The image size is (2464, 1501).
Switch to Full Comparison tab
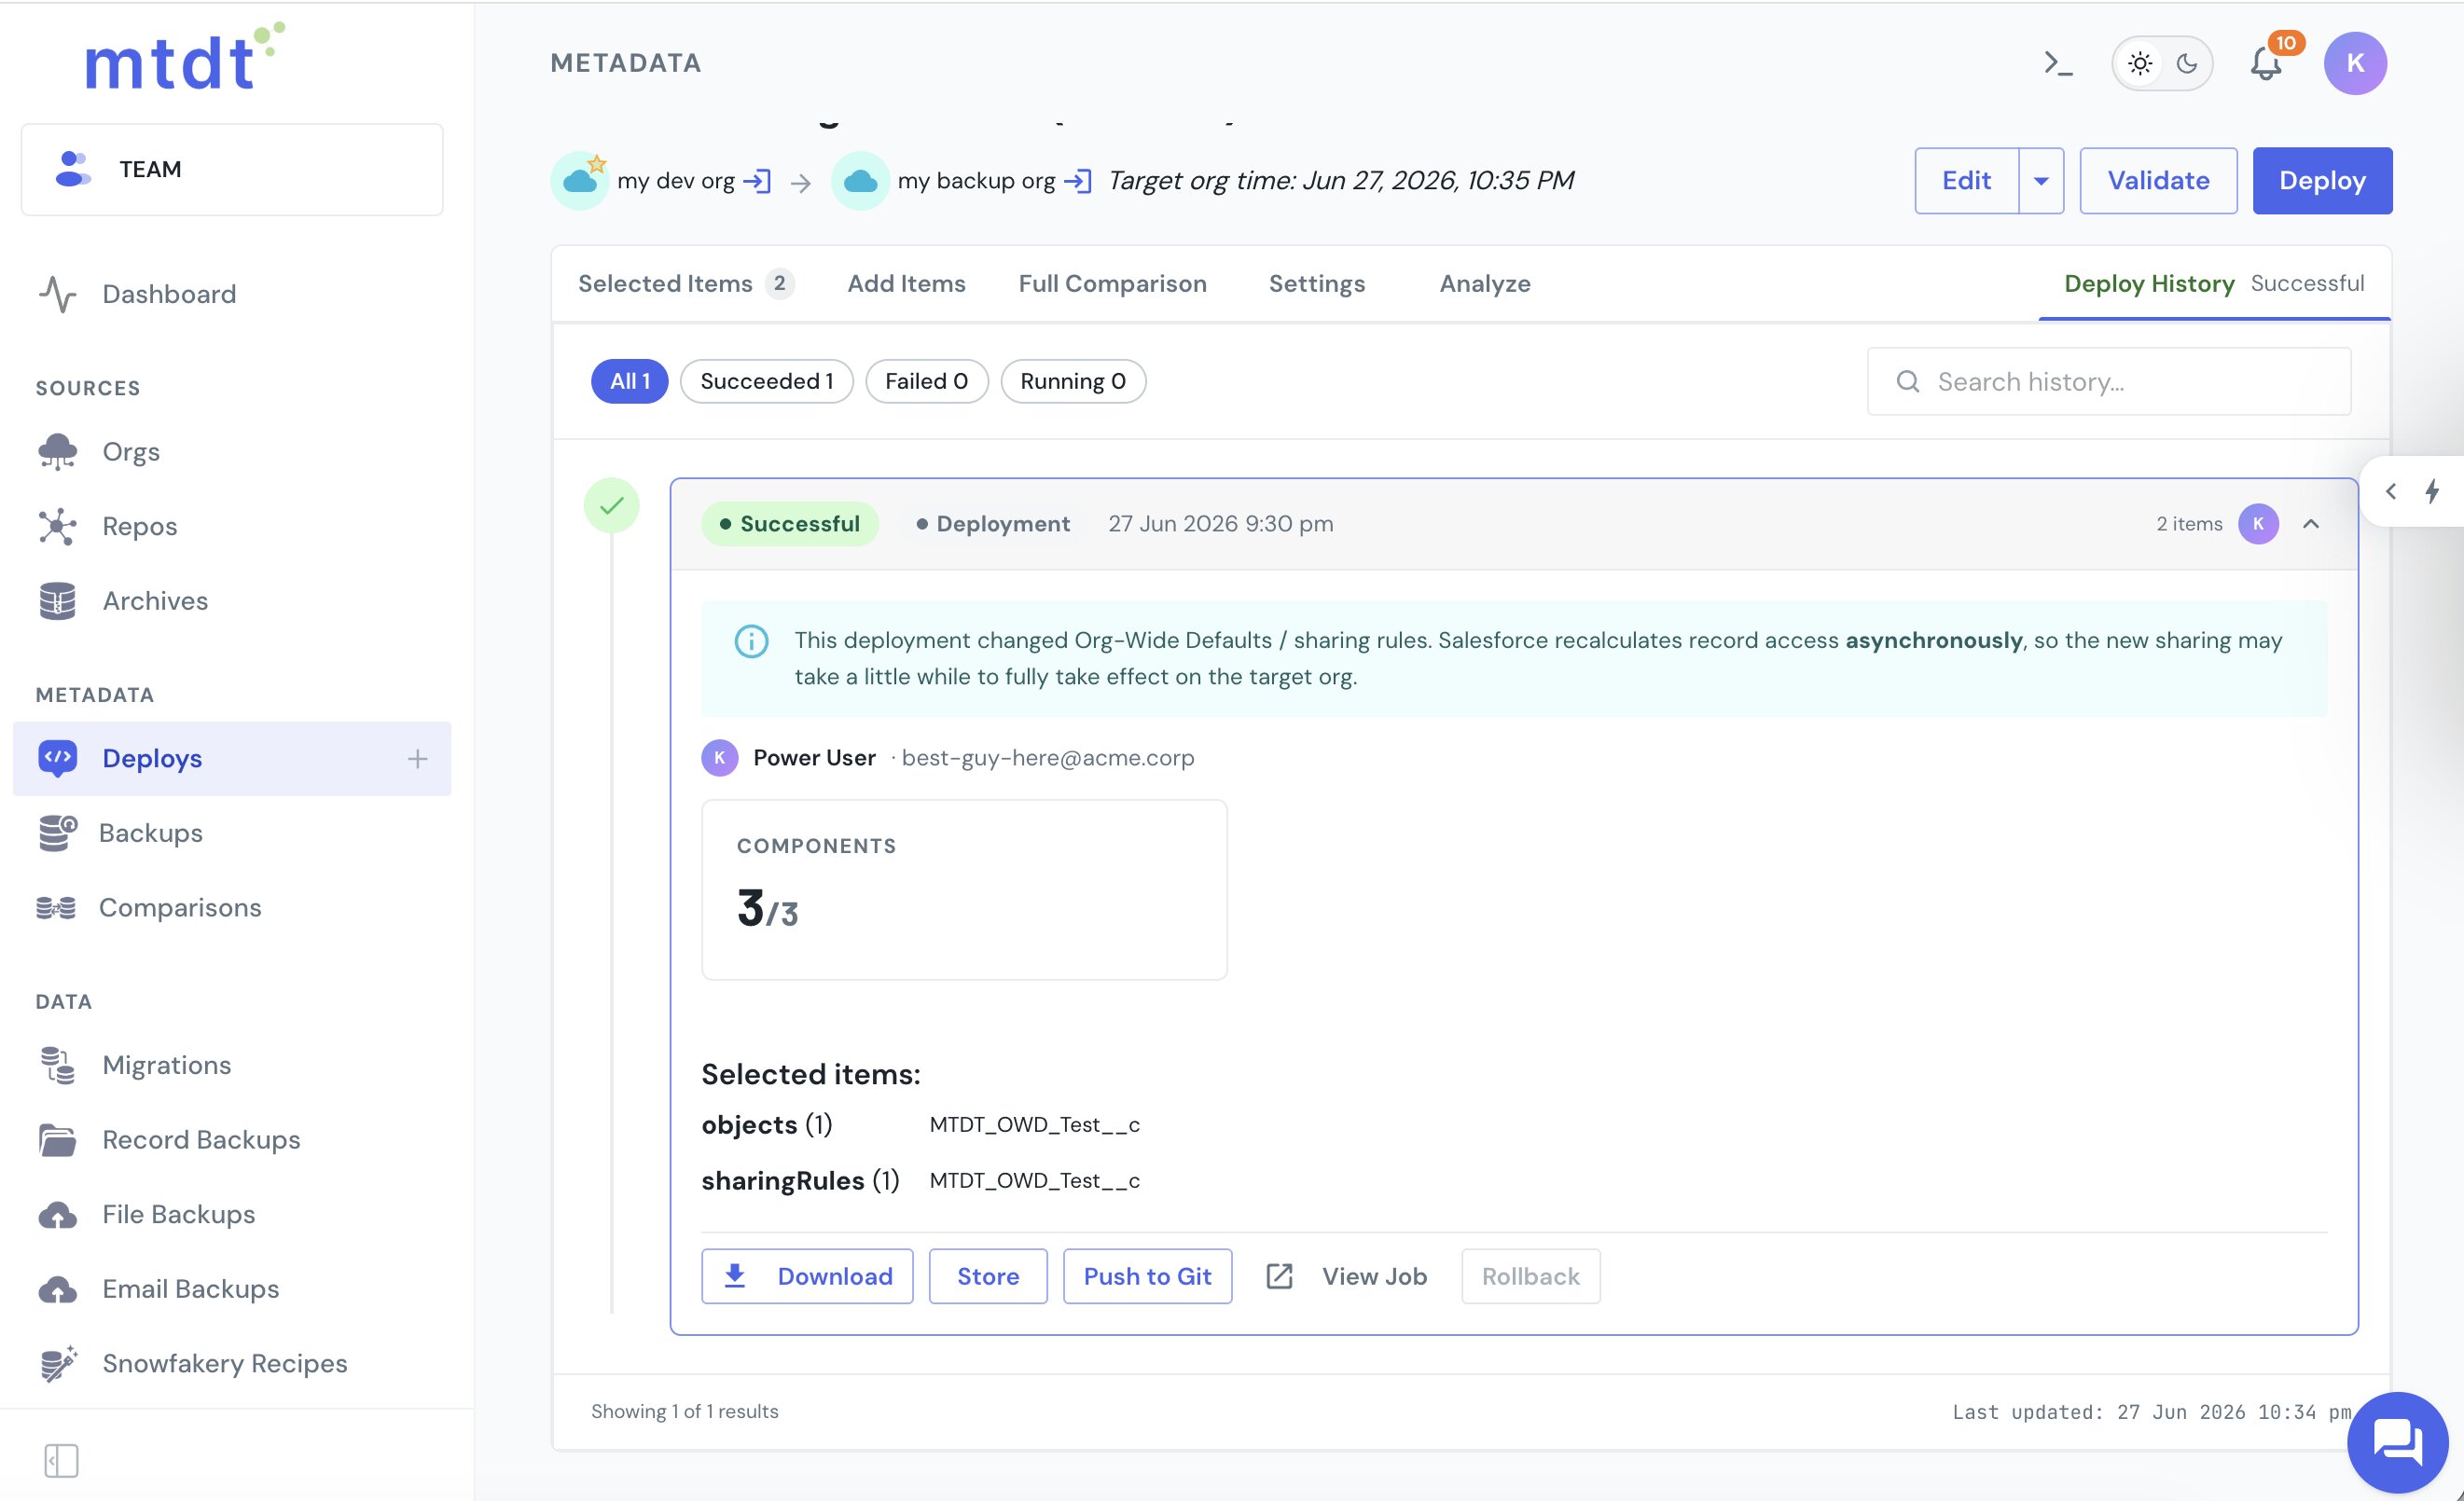click(x=1112, y=283)
